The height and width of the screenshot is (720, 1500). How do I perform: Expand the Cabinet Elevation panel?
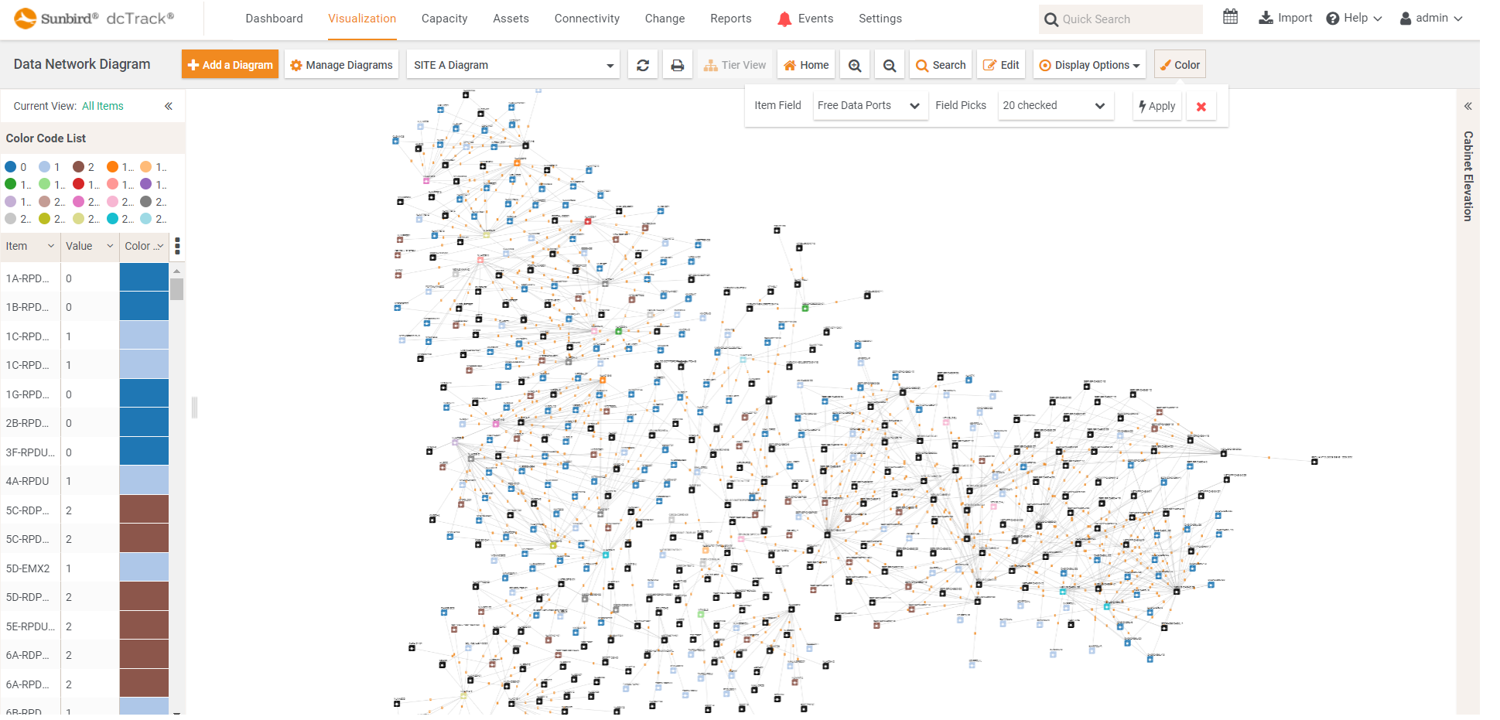pyautogui.click(x=1468, y=106)
